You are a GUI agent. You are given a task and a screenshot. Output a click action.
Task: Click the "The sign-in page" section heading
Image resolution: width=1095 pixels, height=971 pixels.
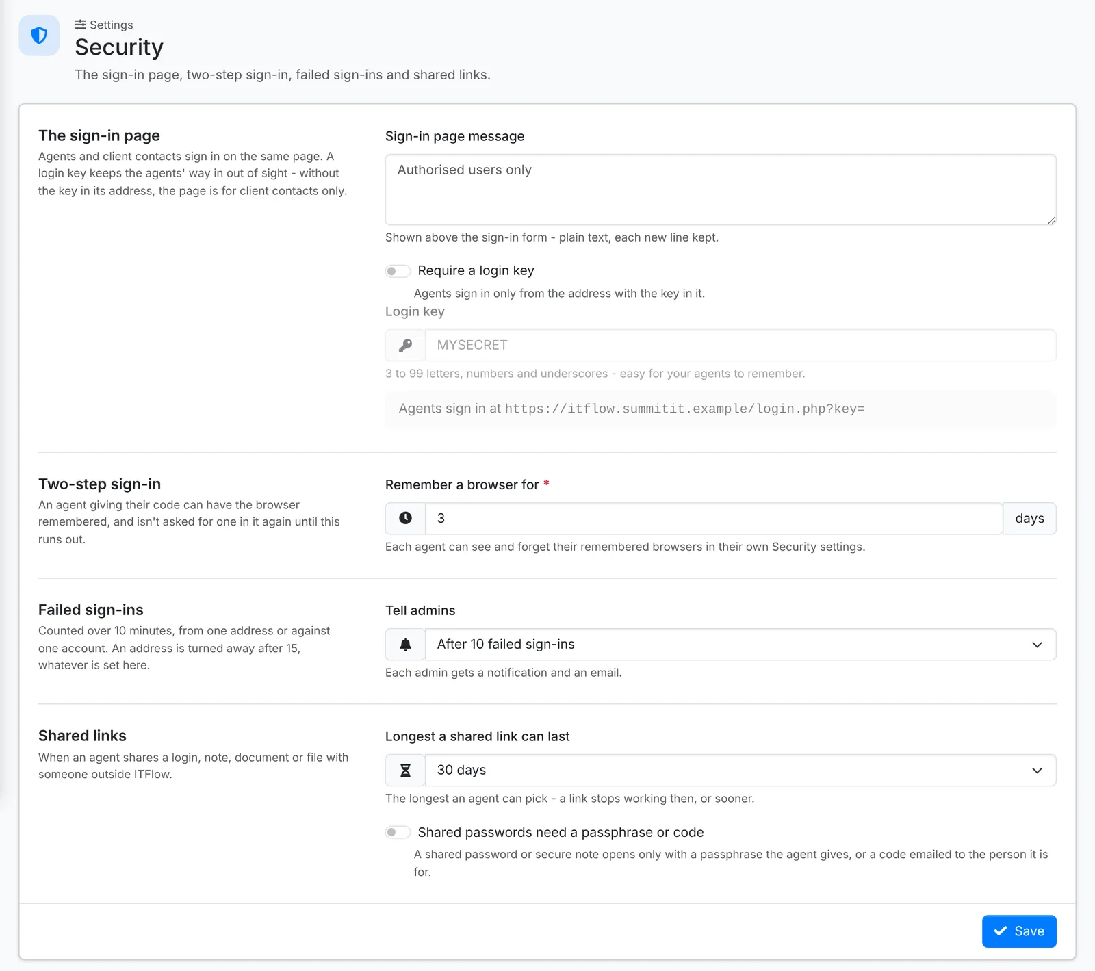tap(99, 135)
